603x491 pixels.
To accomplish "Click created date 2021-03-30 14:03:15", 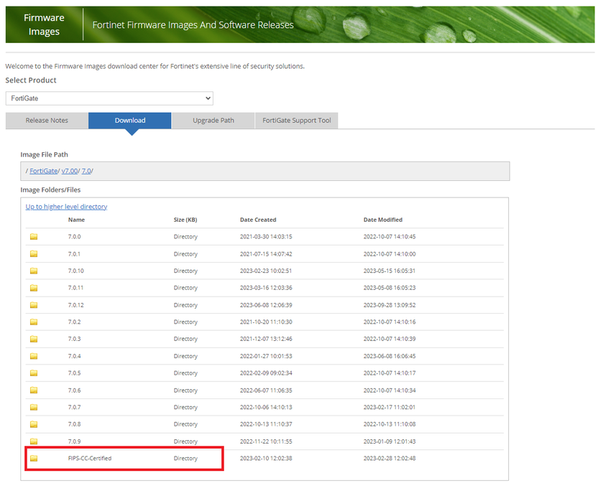I will [266, 237].
